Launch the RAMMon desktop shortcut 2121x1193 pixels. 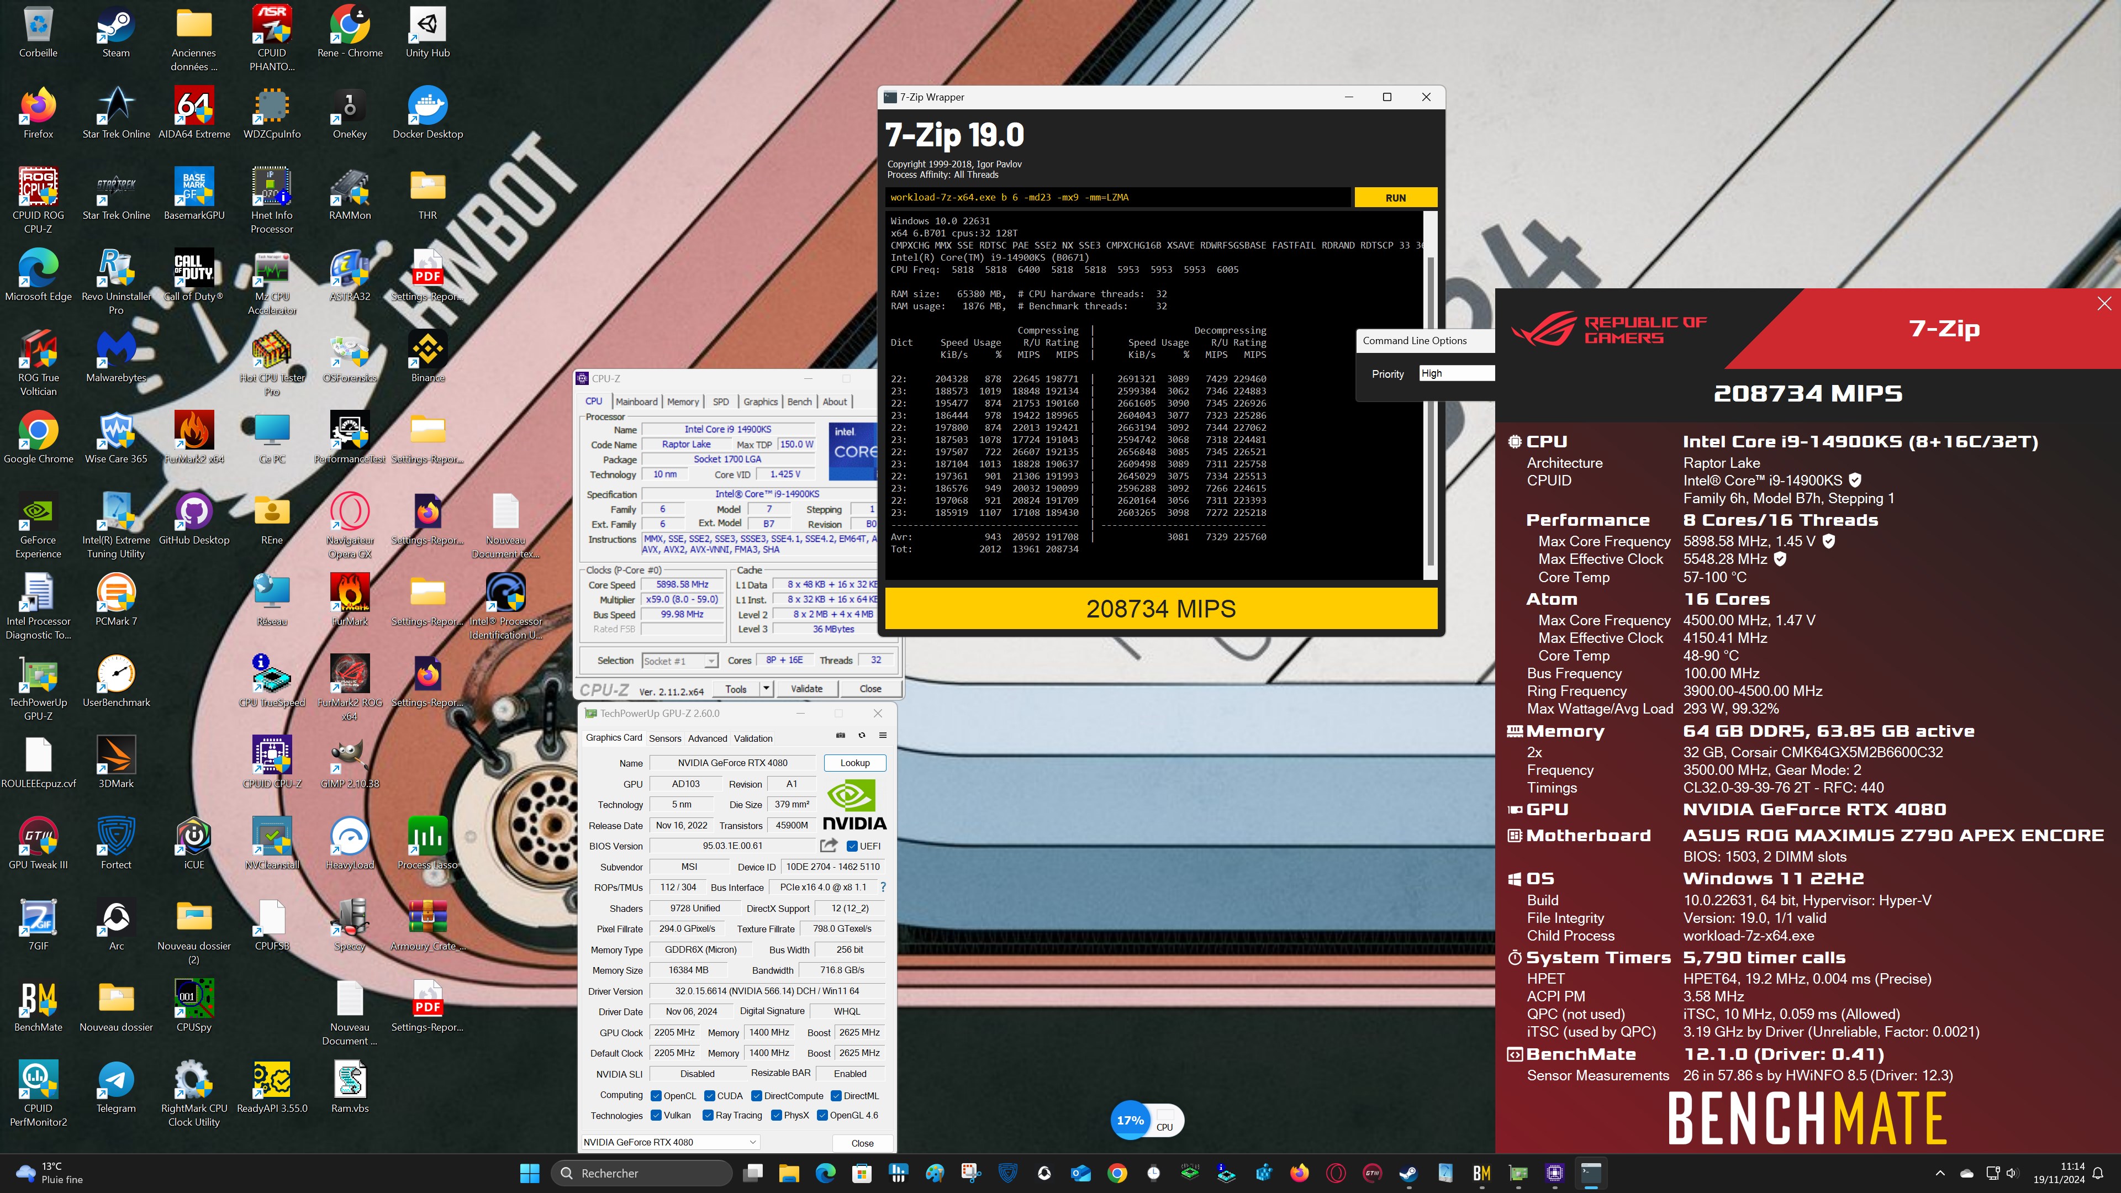tap(350, 194)
